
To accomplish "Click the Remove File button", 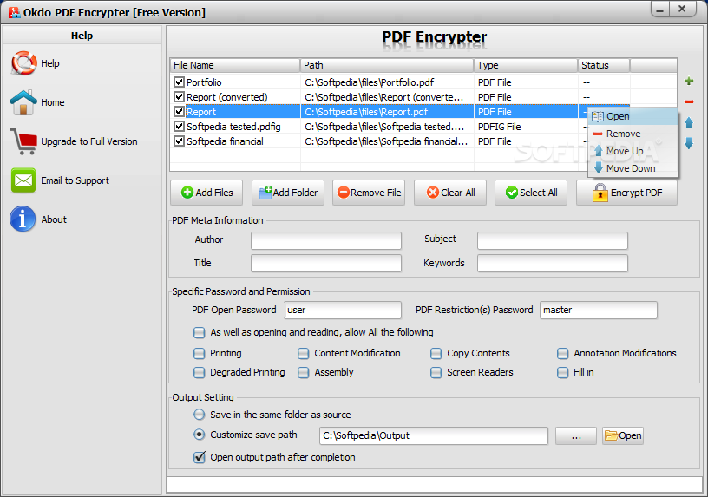I will pyautogui.click(x=369, y=193).
